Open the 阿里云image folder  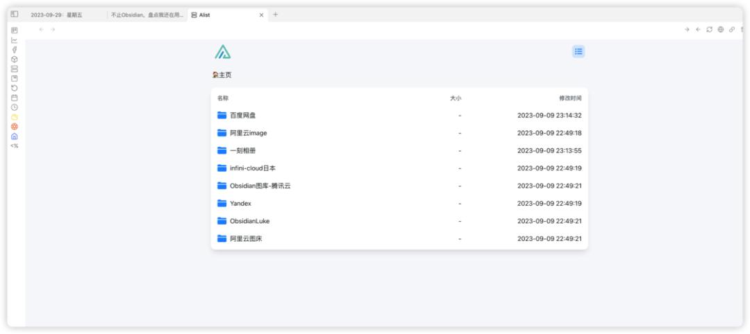(248, 133)
